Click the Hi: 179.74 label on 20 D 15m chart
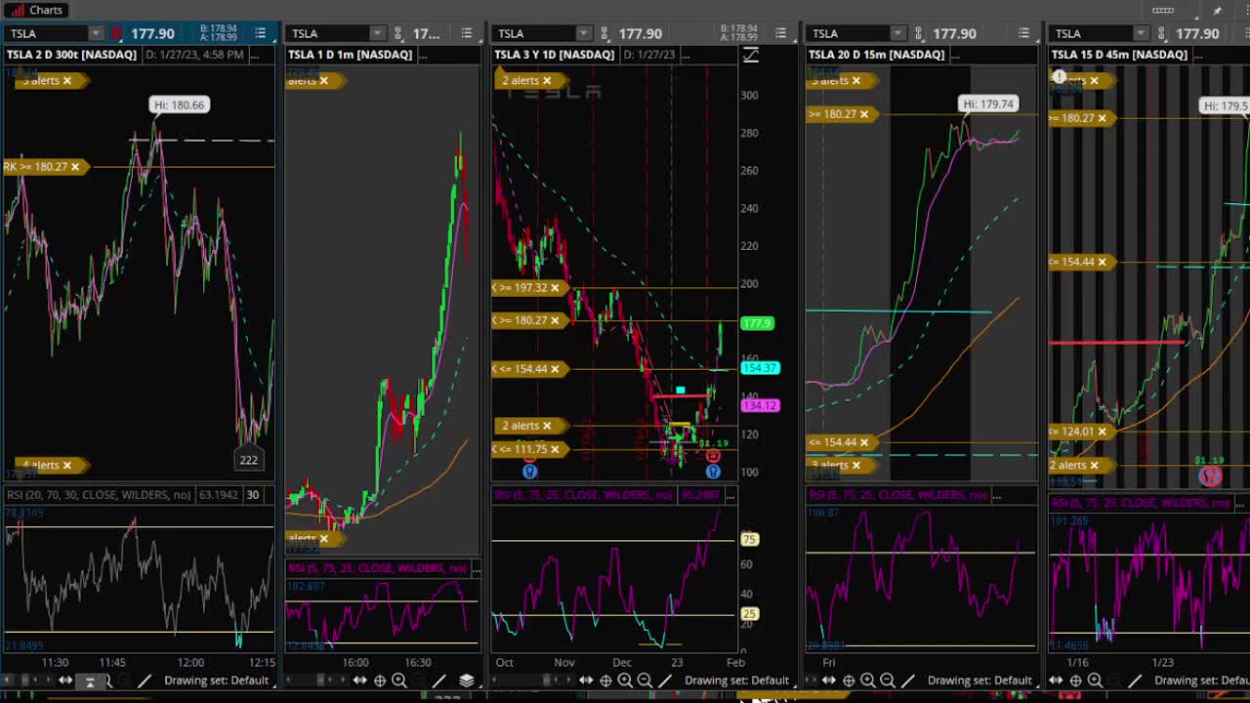Viewport: 1250px width, 703px height. [x=988, y=103]
